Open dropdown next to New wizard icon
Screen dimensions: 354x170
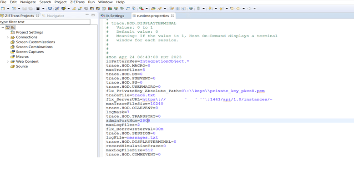click(8, 9)
